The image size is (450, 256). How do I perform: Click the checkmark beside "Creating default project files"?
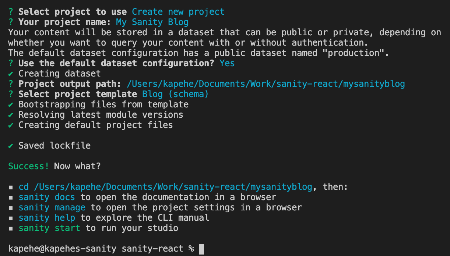[10, 125]
